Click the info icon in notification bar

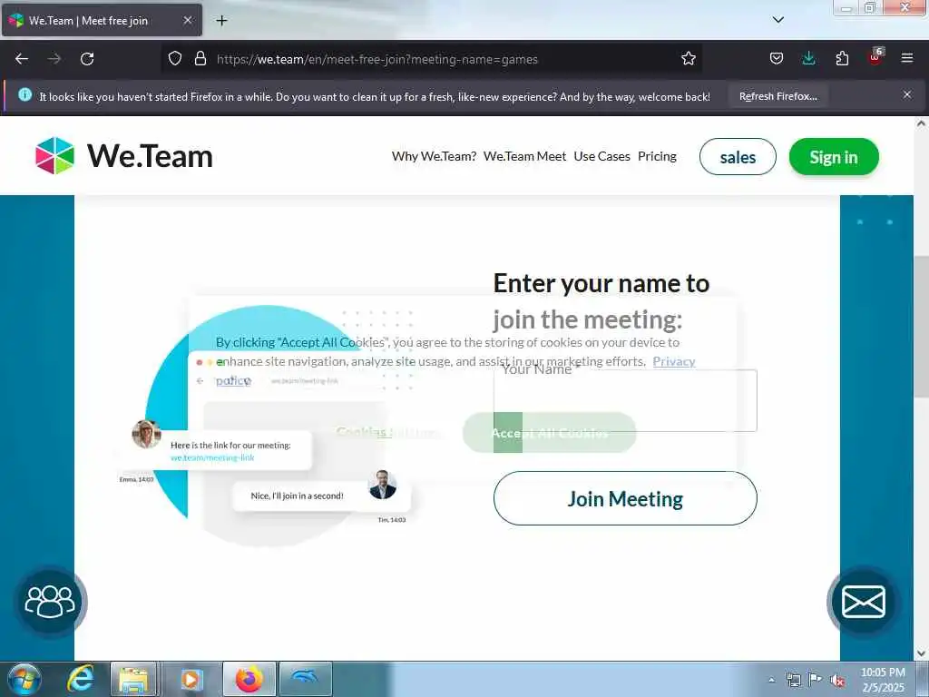click(x=24, y=94)
